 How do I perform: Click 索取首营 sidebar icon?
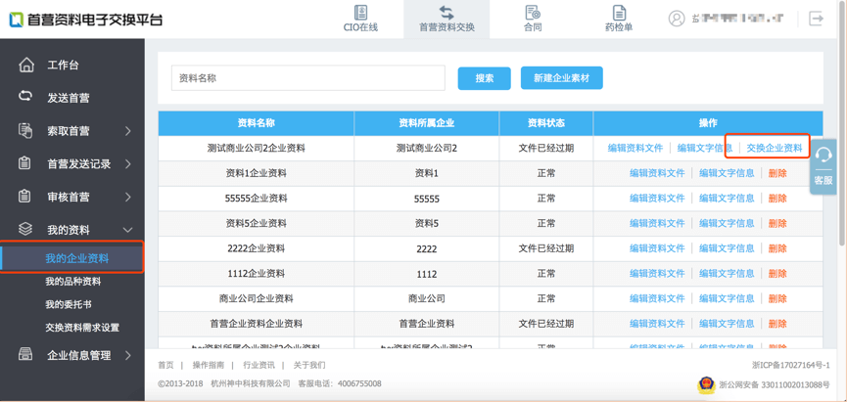[x=25, y=131]
